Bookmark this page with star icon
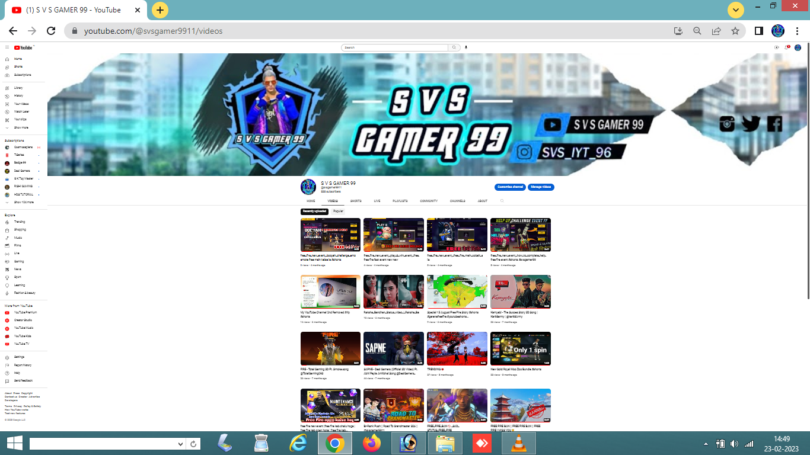The height and width of the screenshot is (455, 810). click(735, 31)
